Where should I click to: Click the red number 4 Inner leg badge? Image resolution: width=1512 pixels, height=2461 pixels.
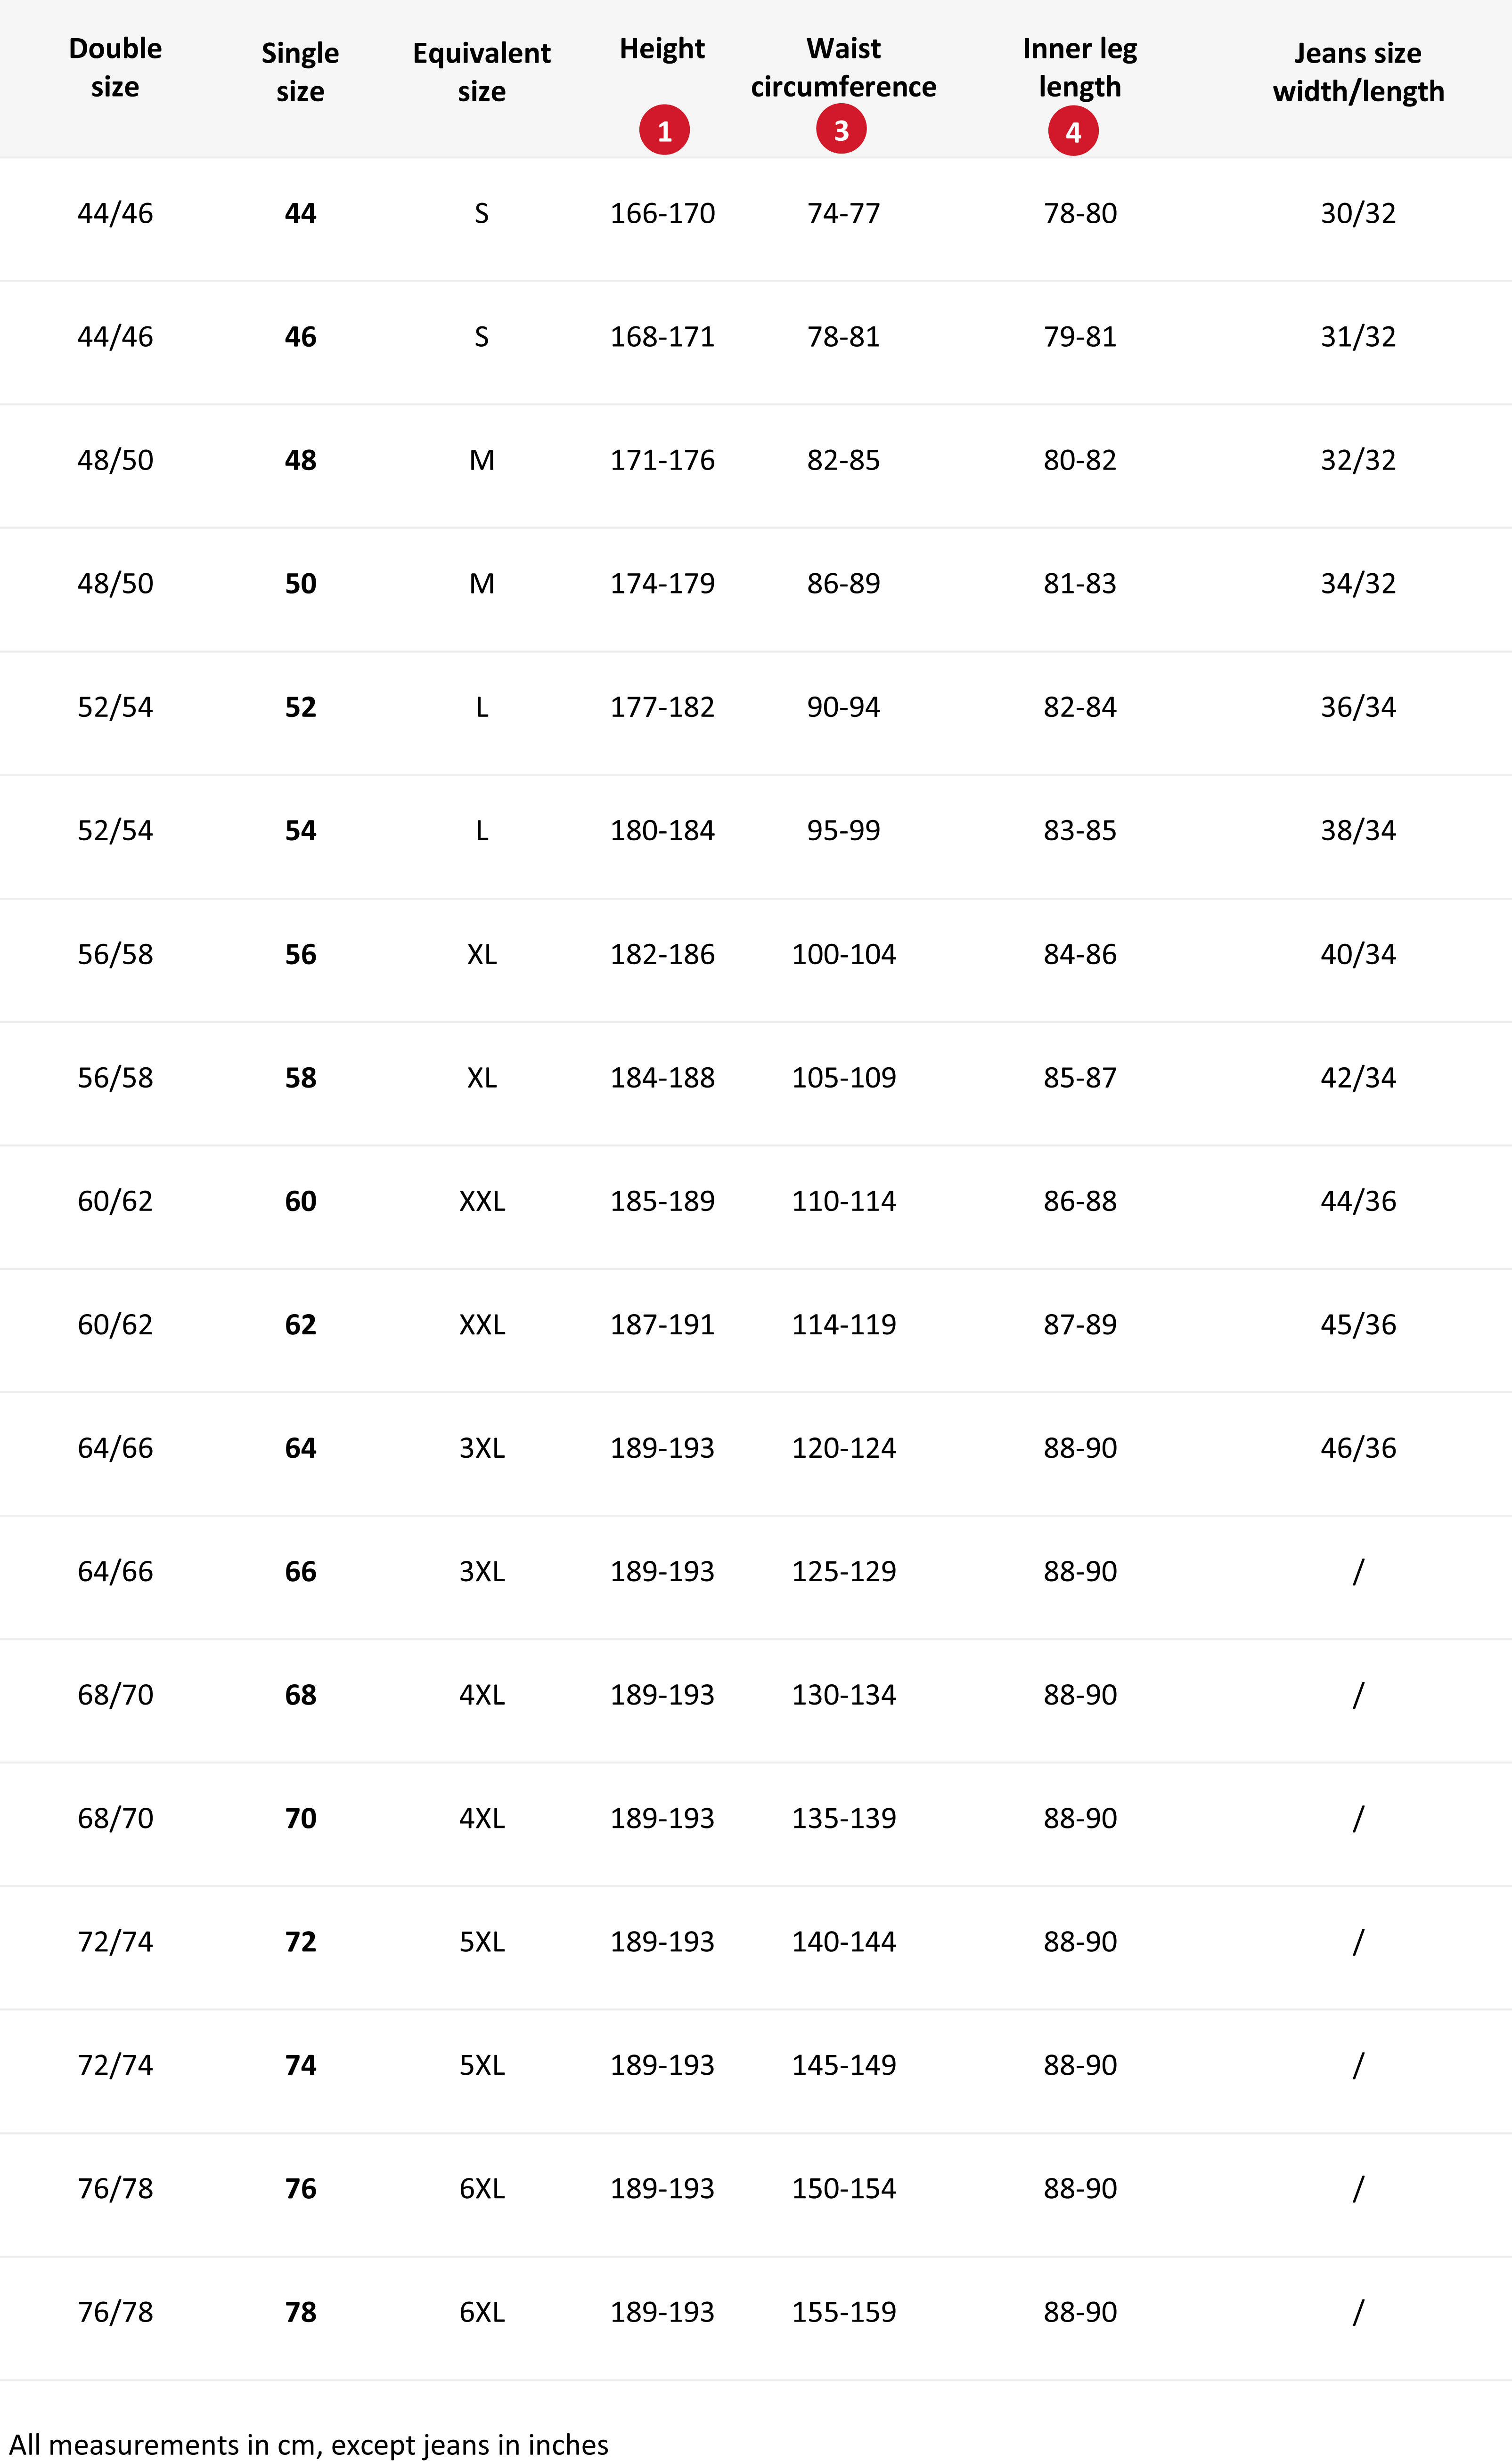(1073, 131)
